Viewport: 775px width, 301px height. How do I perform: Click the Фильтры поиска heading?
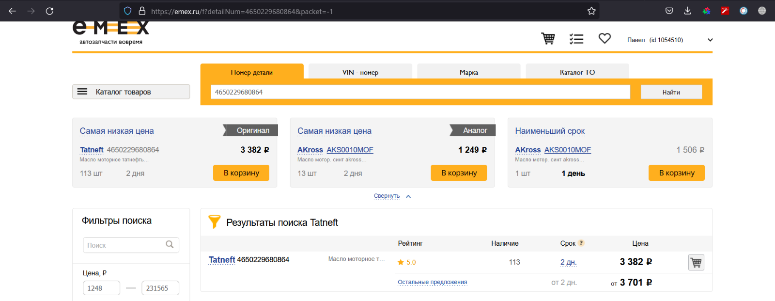pos(117,221)
